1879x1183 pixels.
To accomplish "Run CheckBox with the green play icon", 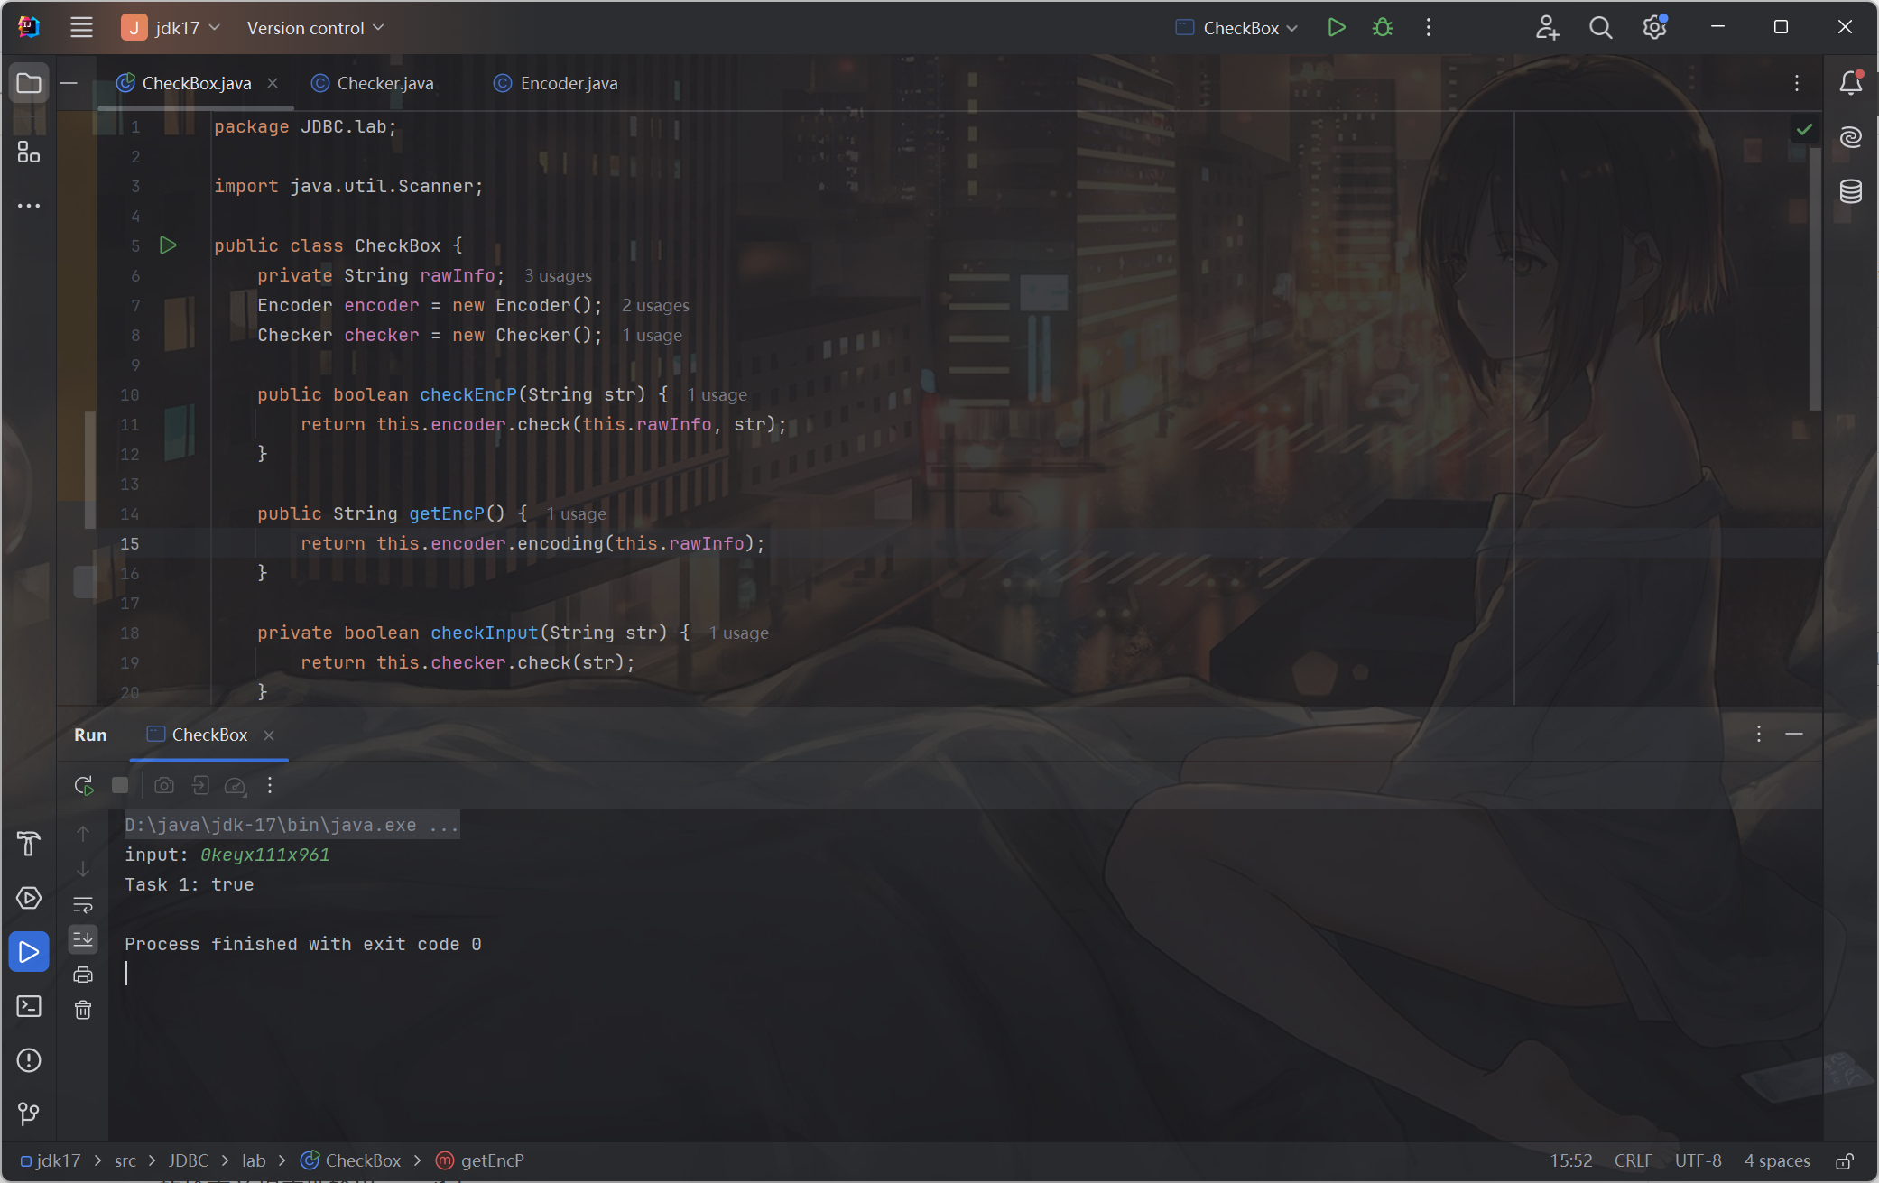I will (x=1337, y=28).
